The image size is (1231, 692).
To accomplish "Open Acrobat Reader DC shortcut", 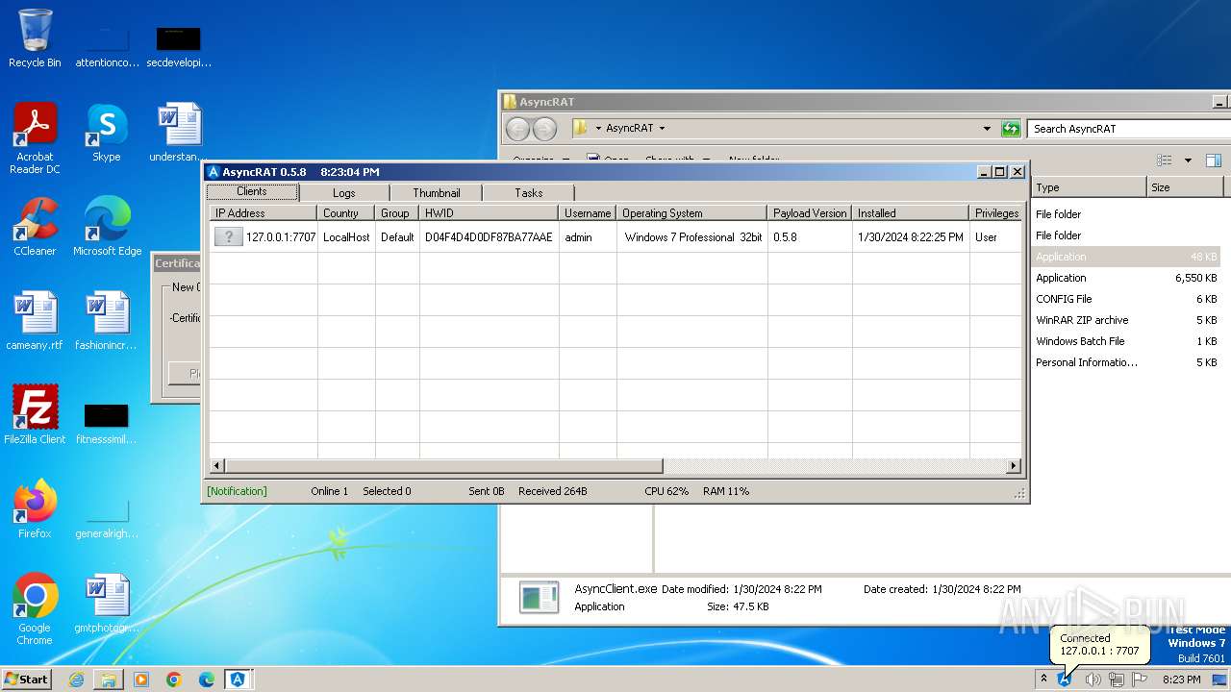I will (x=35, y=137).
